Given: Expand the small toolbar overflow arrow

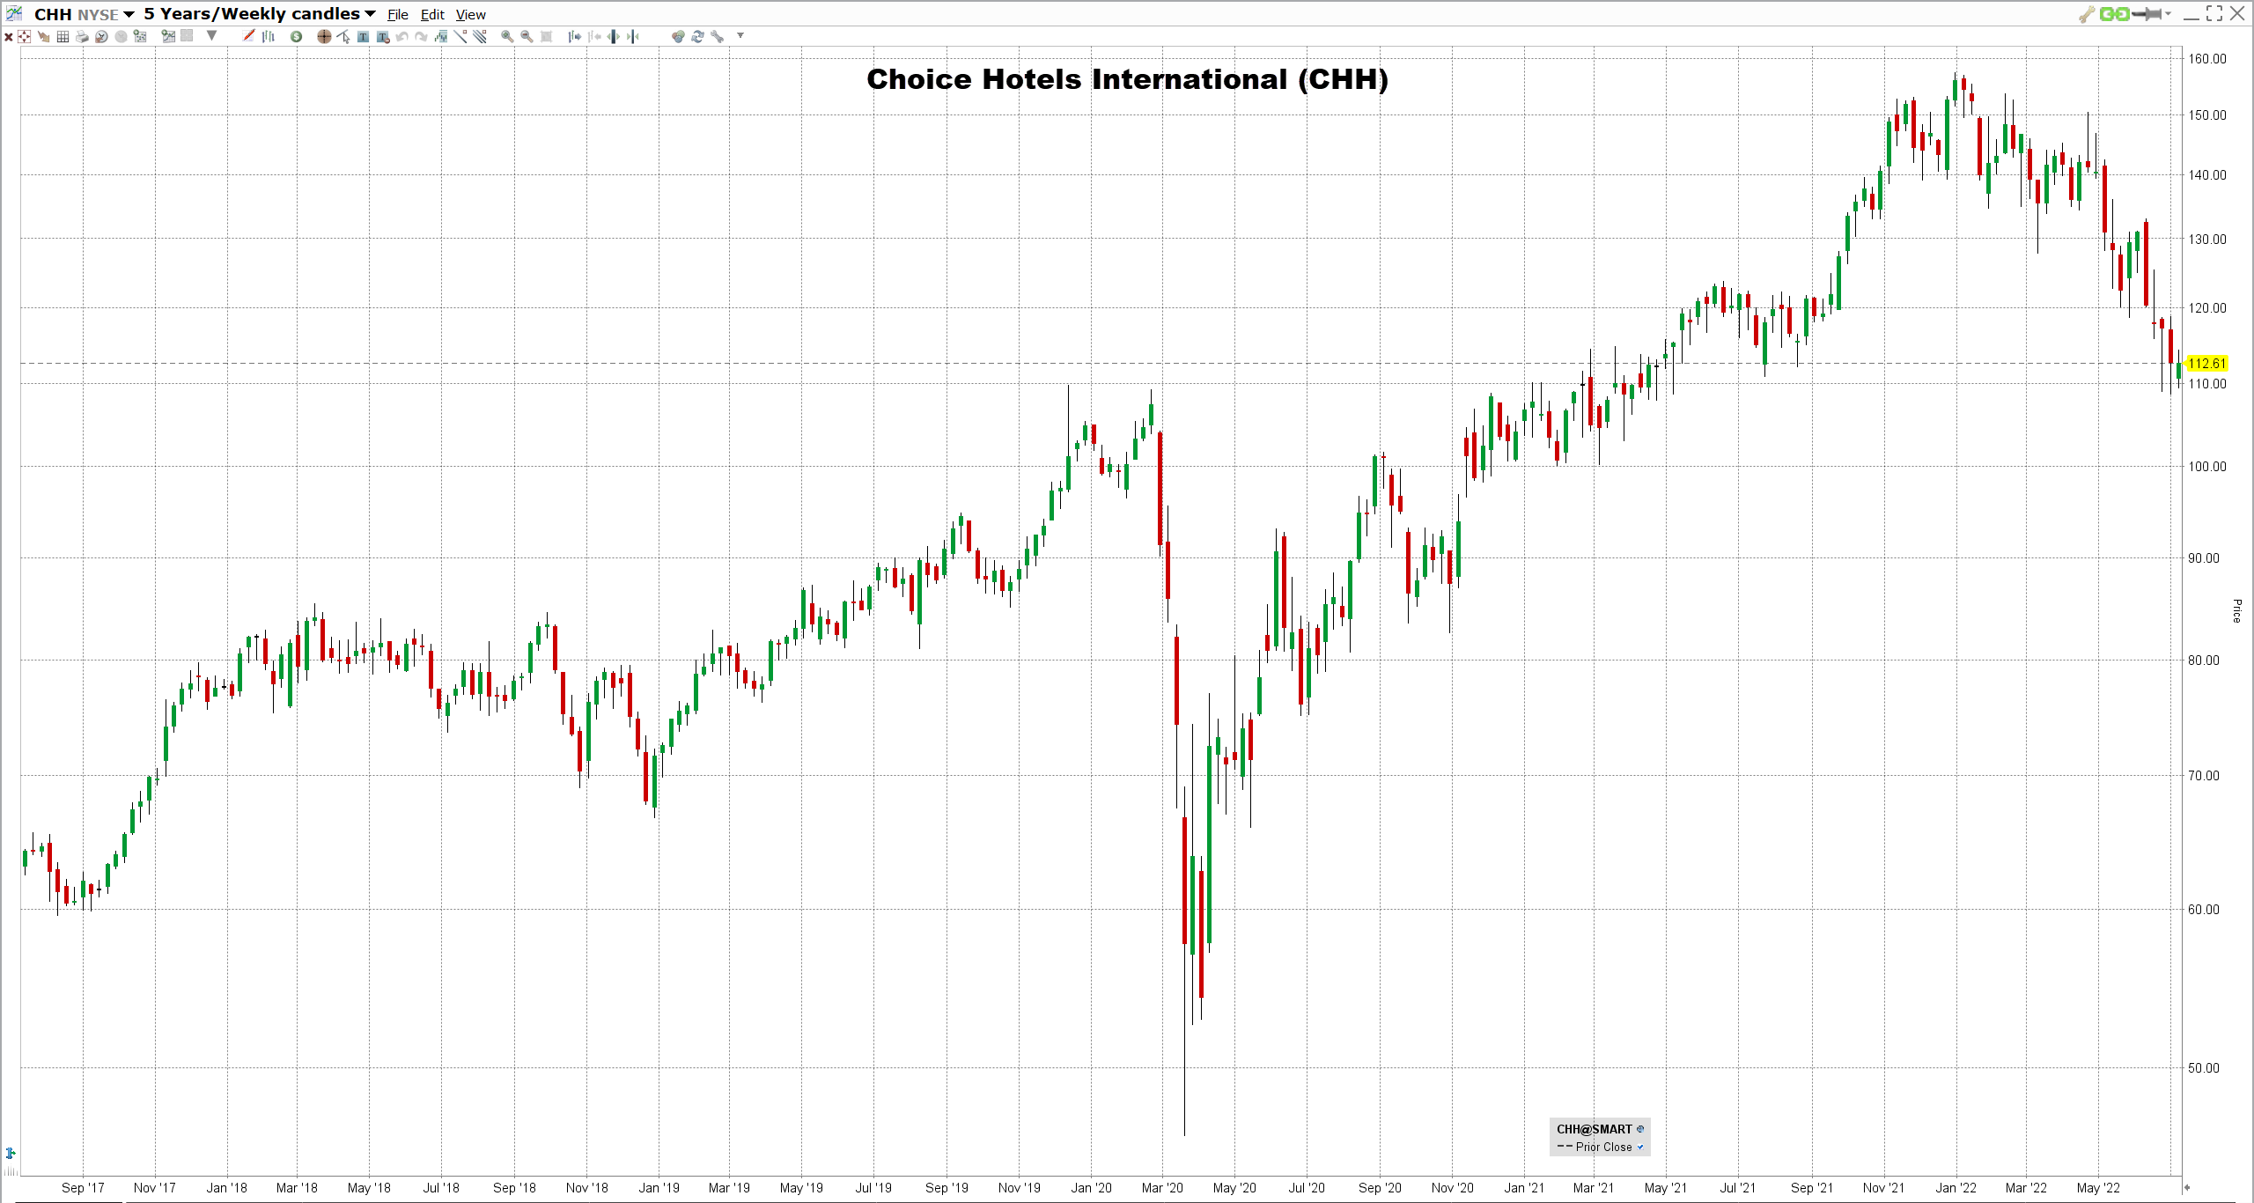Looking at the screenshot, I should [740, 35].
